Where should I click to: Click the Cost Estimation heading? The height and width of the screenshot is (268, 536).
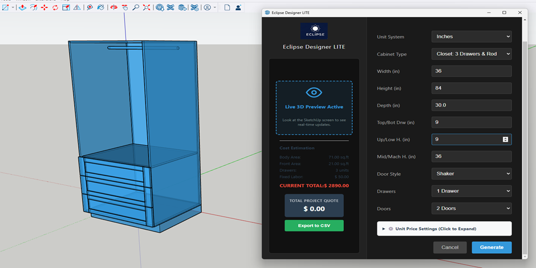click(297, 148)
